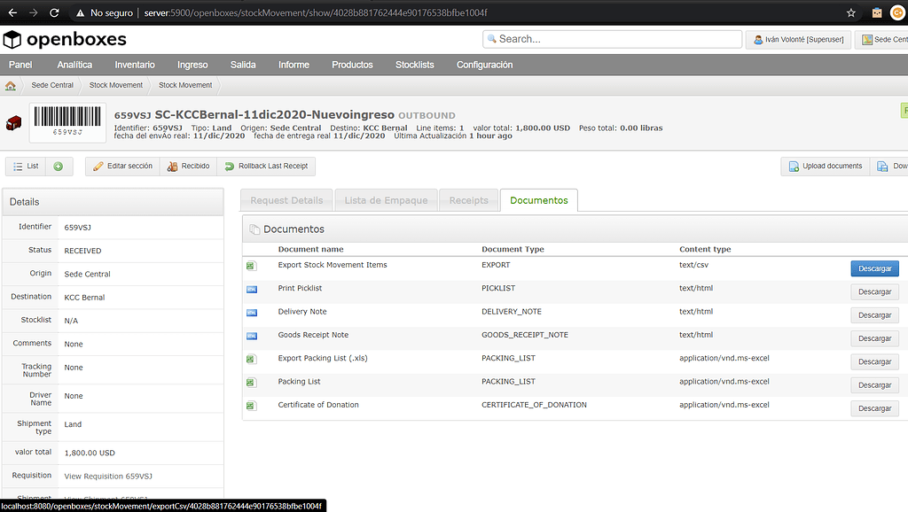
Task: Click the Certificate of Donation file icon
Action: tap(251, 406)
